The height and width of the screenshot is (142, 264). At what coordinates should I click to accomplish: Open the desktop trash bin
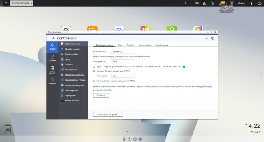[7, 129]
